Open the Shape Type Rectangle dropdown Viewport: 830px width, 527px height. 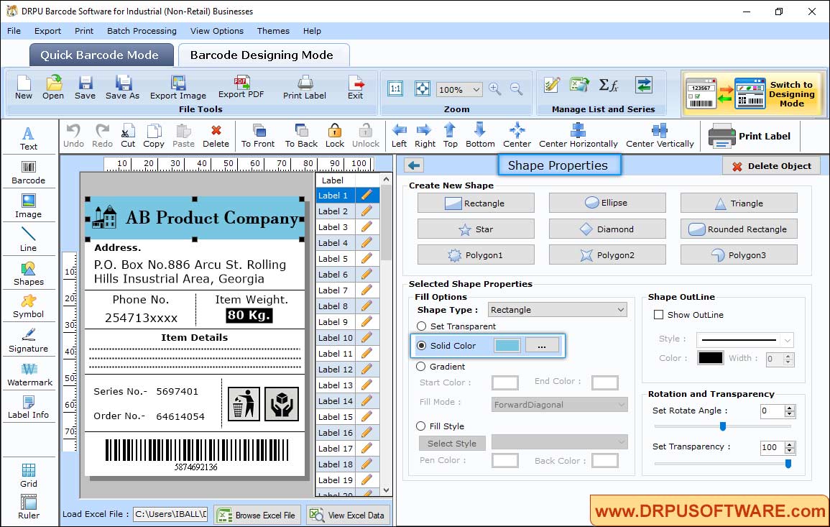tap(558, 310)
